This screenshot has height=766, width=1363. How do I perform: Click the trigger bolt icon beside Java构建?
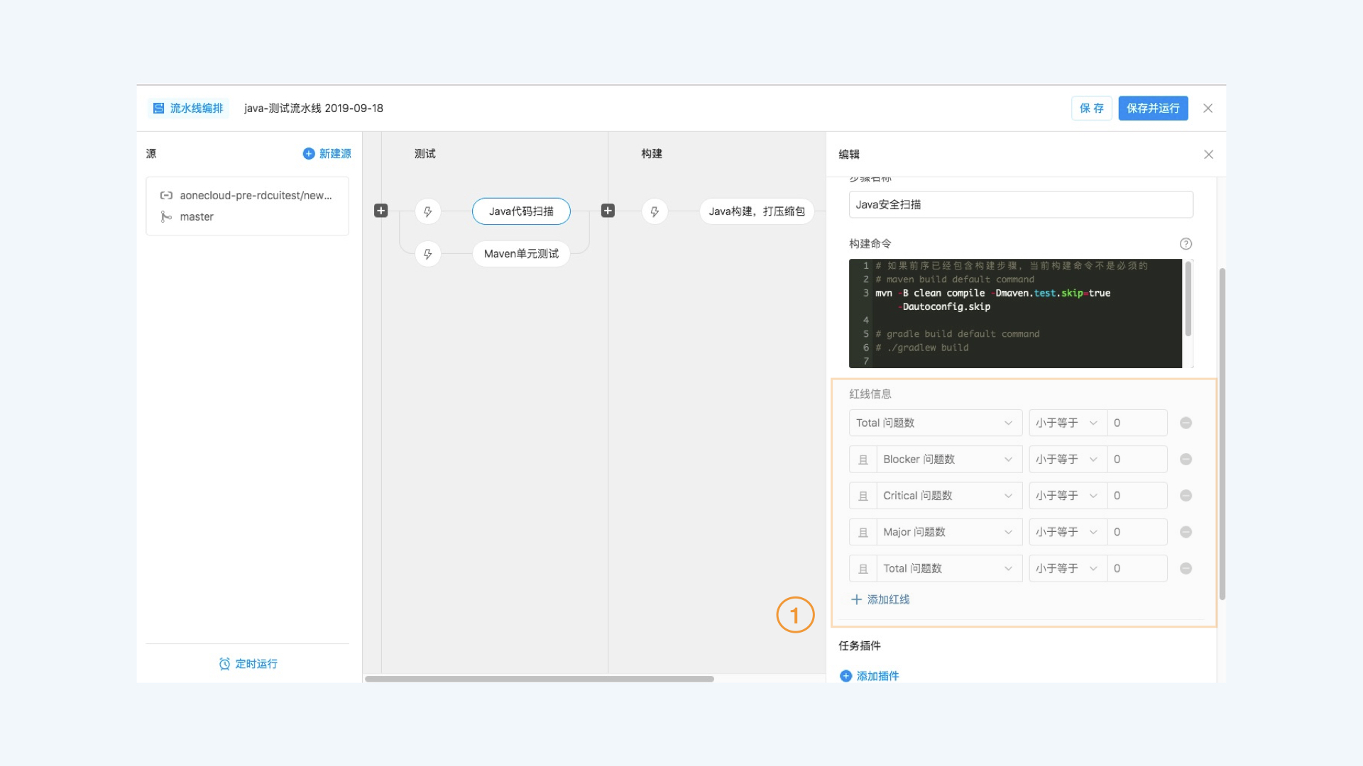[655, 211]
